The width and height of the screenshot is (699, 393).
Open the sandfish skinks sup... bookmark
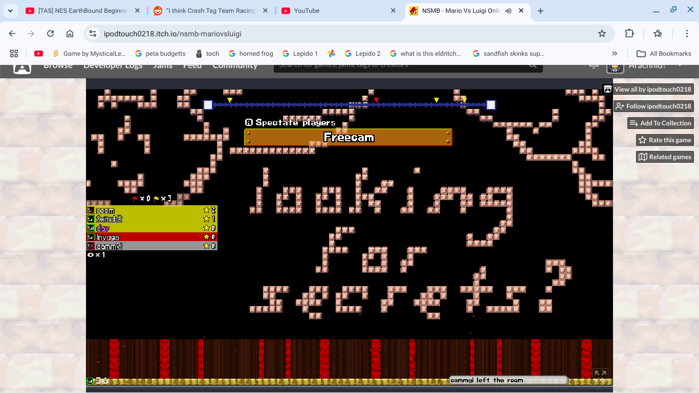tap(509, 54)
